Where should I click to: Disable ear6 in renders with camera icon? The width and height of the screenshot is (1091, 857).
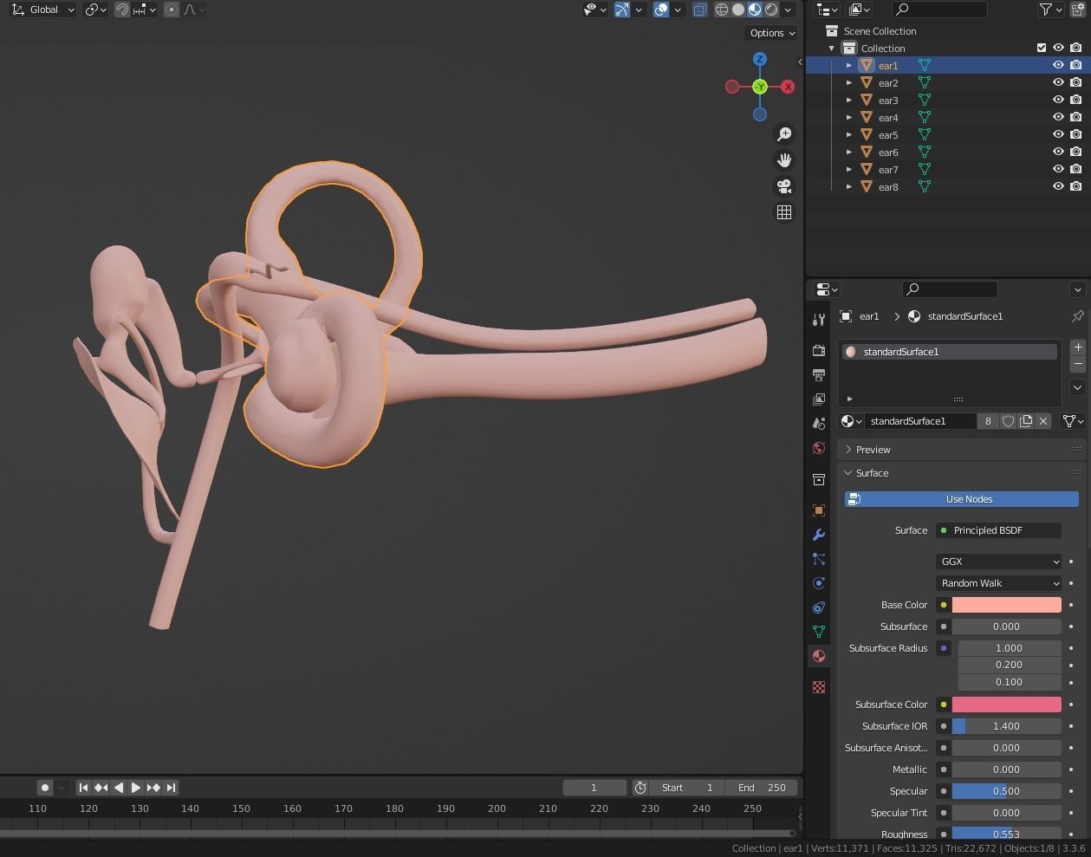(x=1075, y=152)
